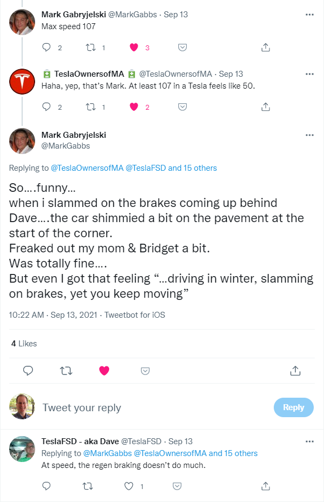
Task: Like the TeslaFSD 'regen braking' reply
Action: point(129,486)
